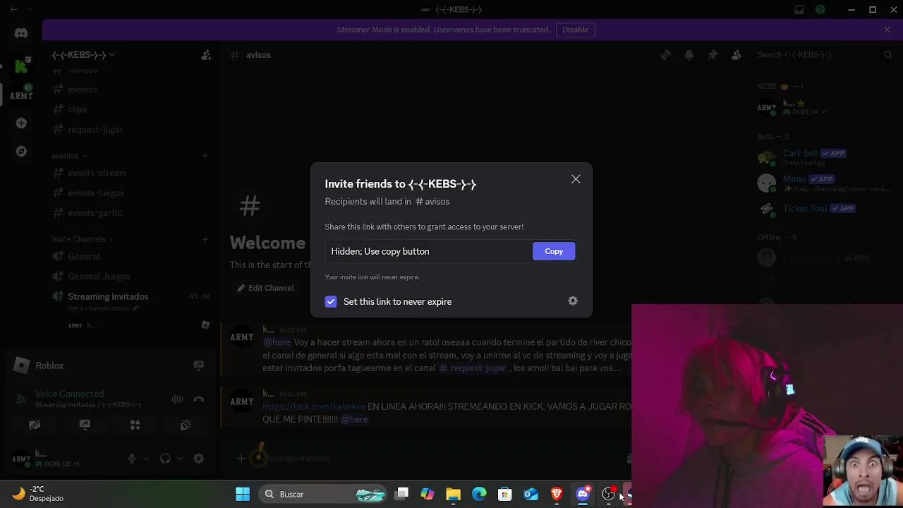Open the KEBS server dropdown menu

click(x=83, y=54)
